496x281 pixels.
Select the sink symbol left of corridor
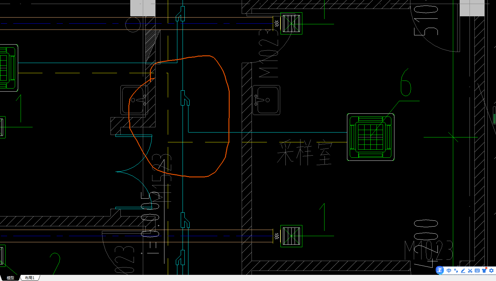[x=134, y=100]
